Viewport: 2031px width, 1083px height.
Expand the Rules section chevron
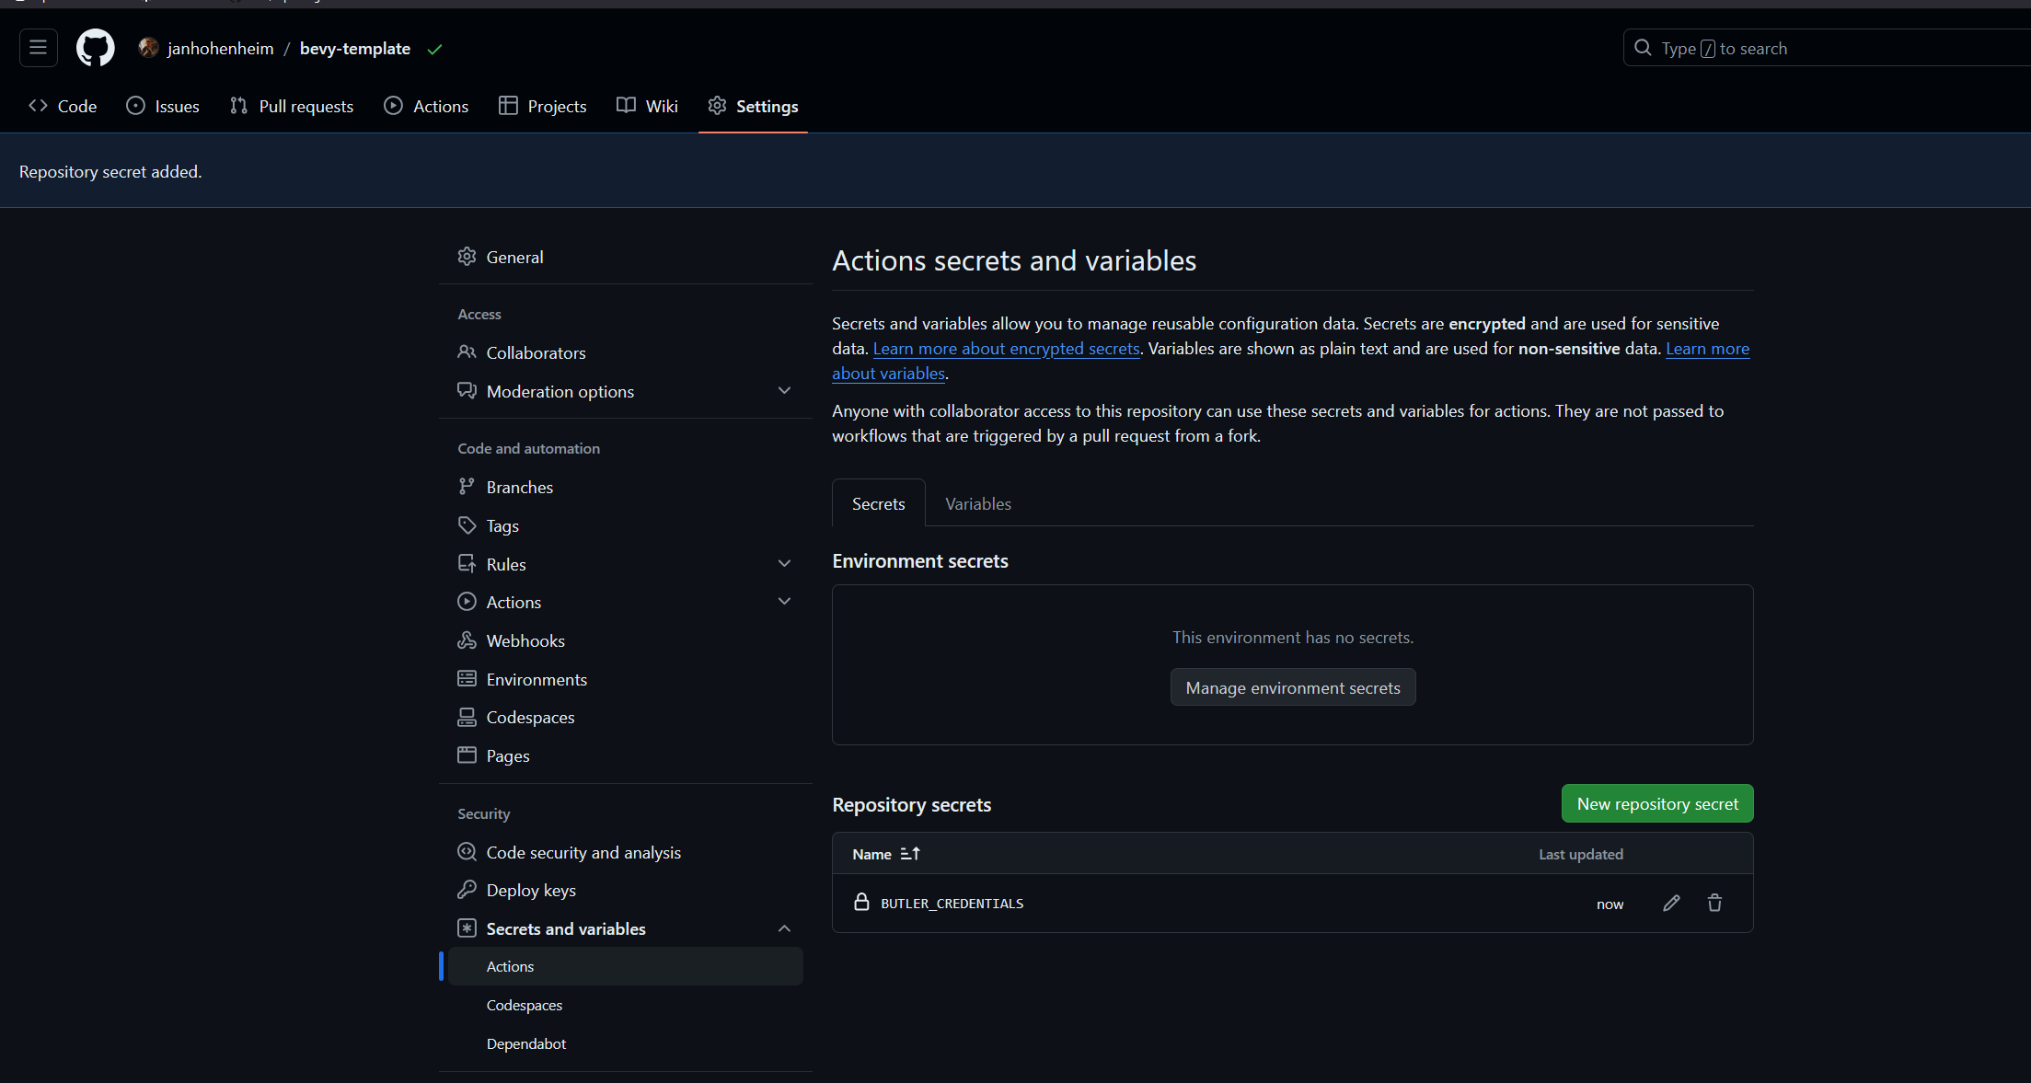[784, 563]
